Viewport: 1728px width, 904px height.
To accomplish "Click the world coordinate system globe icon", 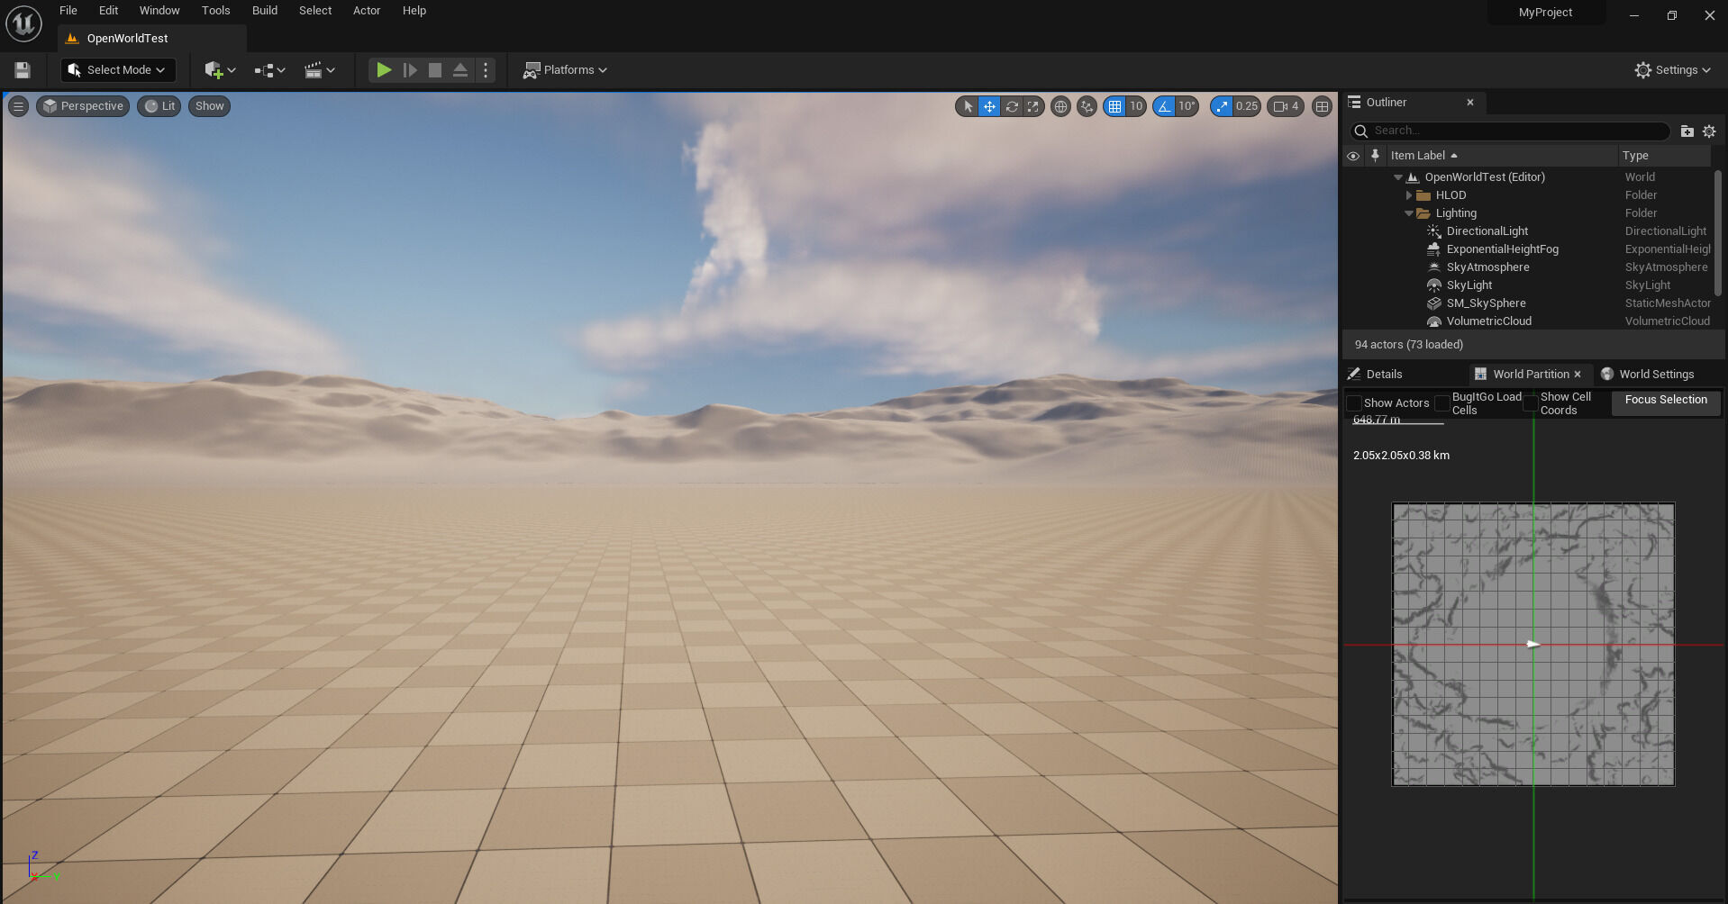I will pos(1061,106).
